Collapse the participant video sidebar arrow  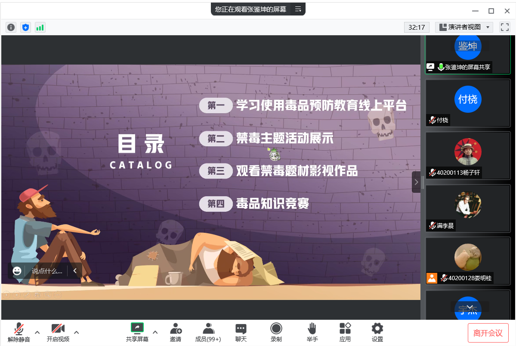(416, 182)
